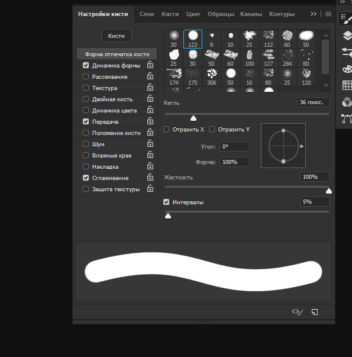Click the 5% spacing value field

coord(315,202)
